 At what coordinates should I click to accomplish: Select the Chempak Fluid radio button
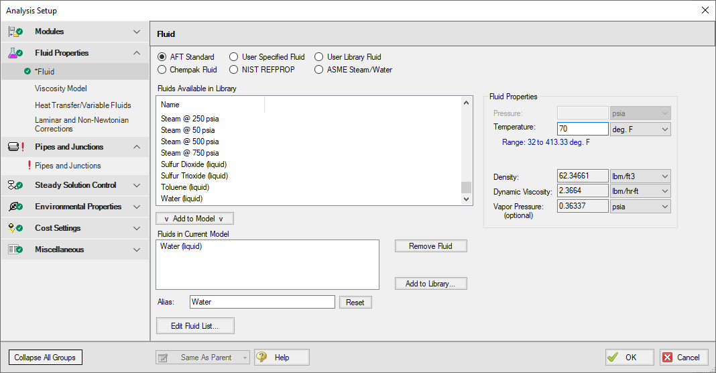click(x=162, y=70)
